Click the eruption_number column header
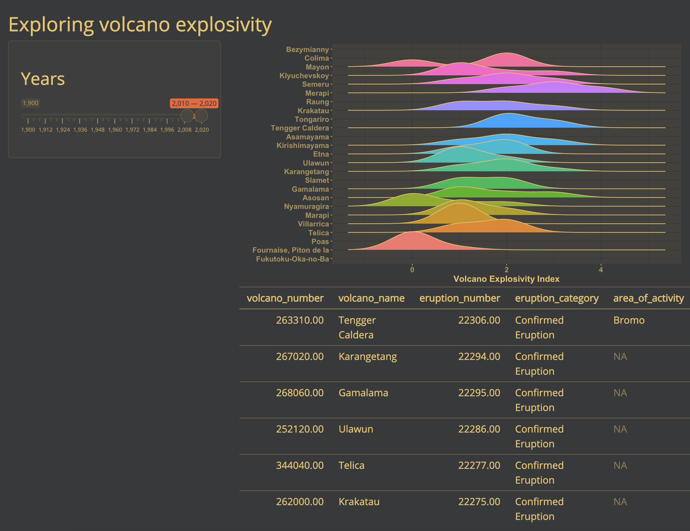This screenshot has width=690, height=531. point(460,298)
